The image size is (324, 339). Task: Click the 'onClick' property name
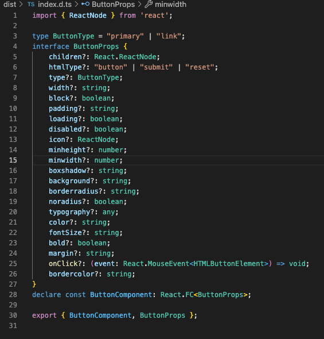(63, 264)
